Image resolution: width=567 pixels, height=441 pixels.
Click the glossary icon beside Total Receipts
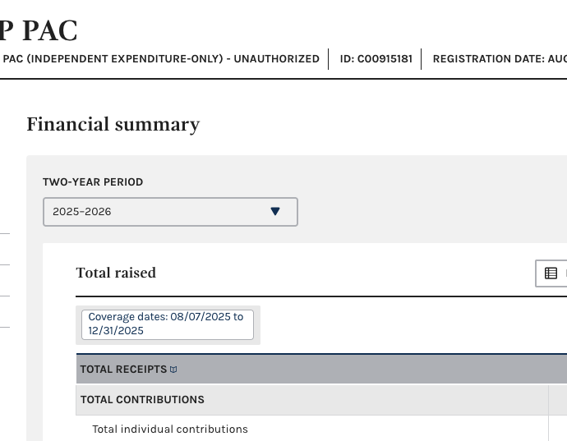click(x=173, y=370)
